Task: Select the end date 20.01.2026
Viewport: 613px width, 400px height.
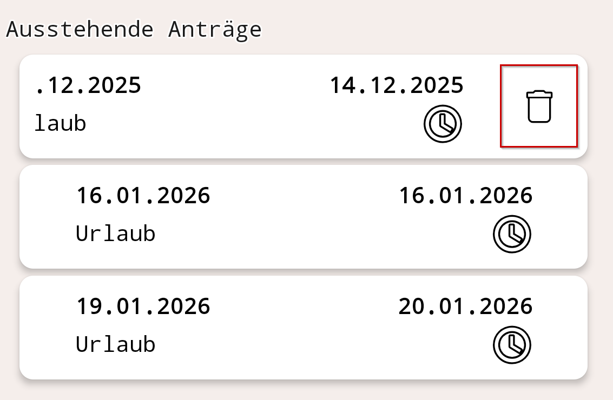Action: 465,306
